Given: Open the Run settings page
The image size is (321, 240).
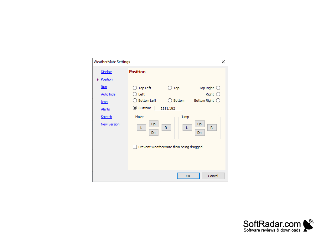Looking at the screenshot, I should (104, 87).
